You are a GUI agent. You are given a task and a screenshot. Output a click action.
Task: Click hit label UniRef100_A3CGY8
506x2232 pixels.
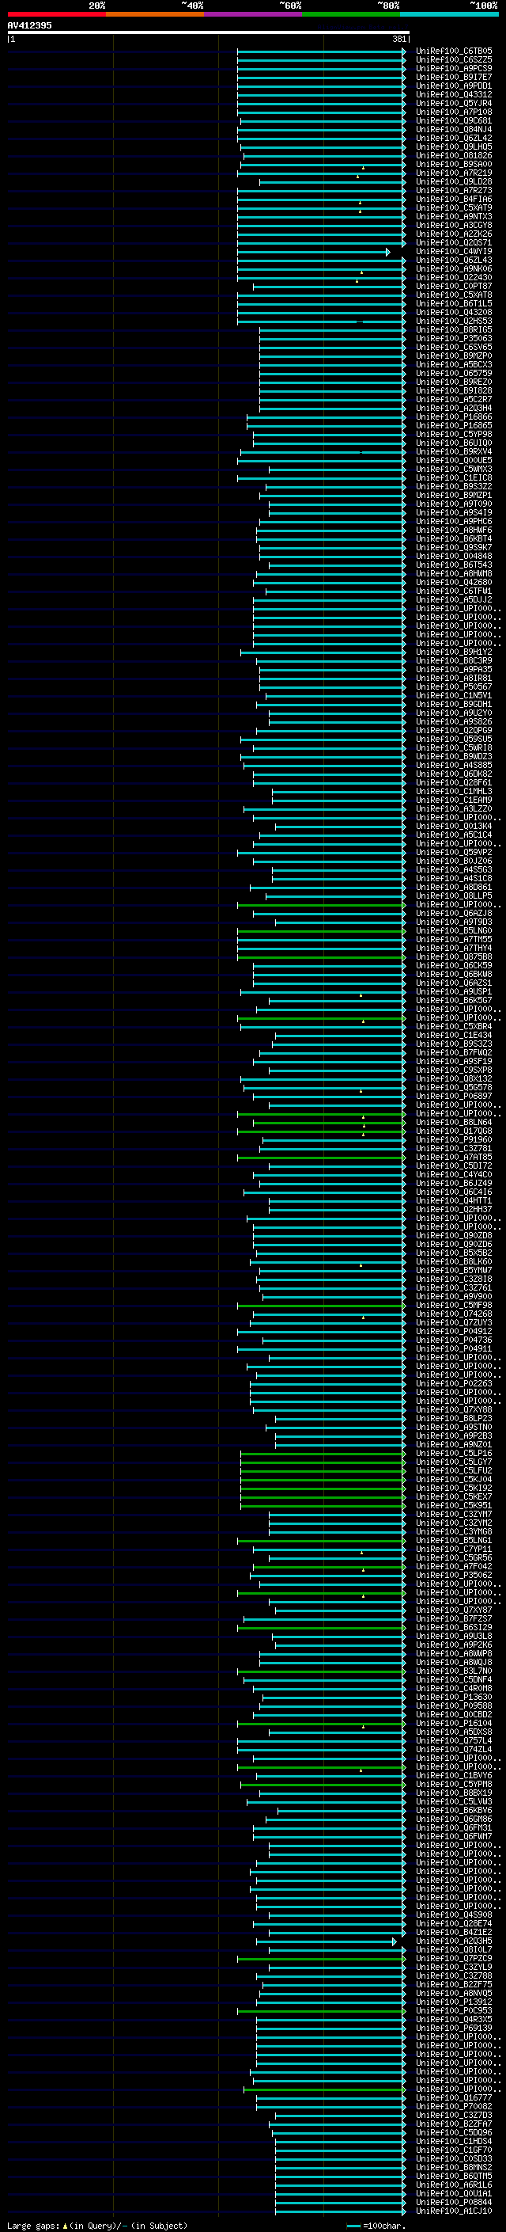[453, 226]
